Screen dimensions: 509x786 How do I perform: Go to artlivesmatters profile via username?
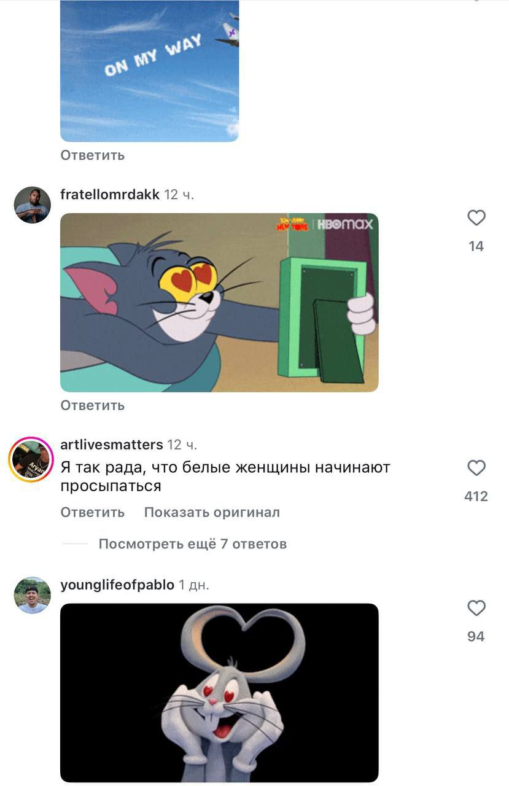coord(112,445)
